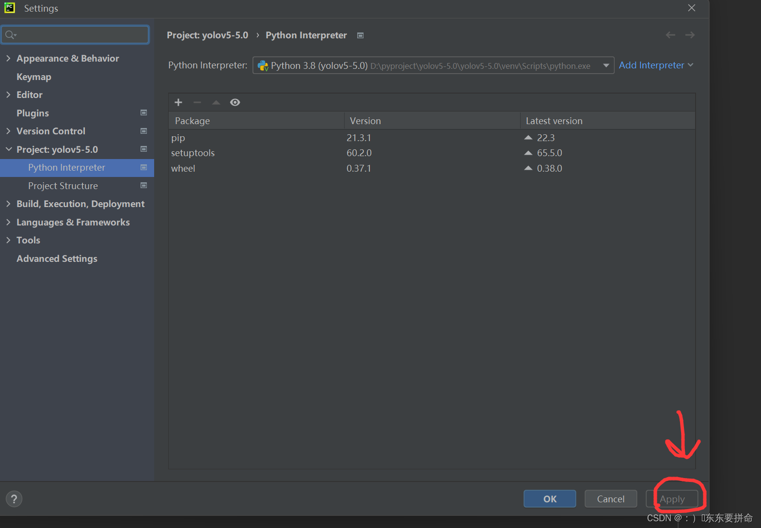Close the Settings dialog
The width and height of the screenshot is (761, 528).
(x=692, y=8)
